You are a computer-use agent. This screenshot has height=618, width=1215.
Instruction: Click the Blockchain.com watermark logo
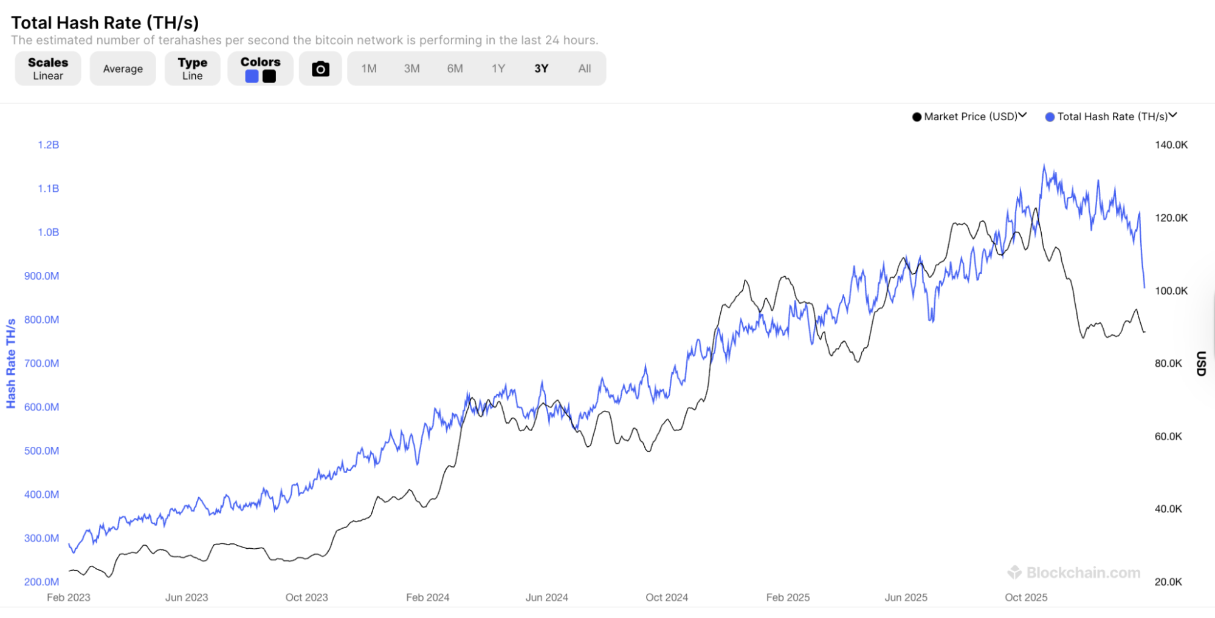click(x=1014, y=572)
